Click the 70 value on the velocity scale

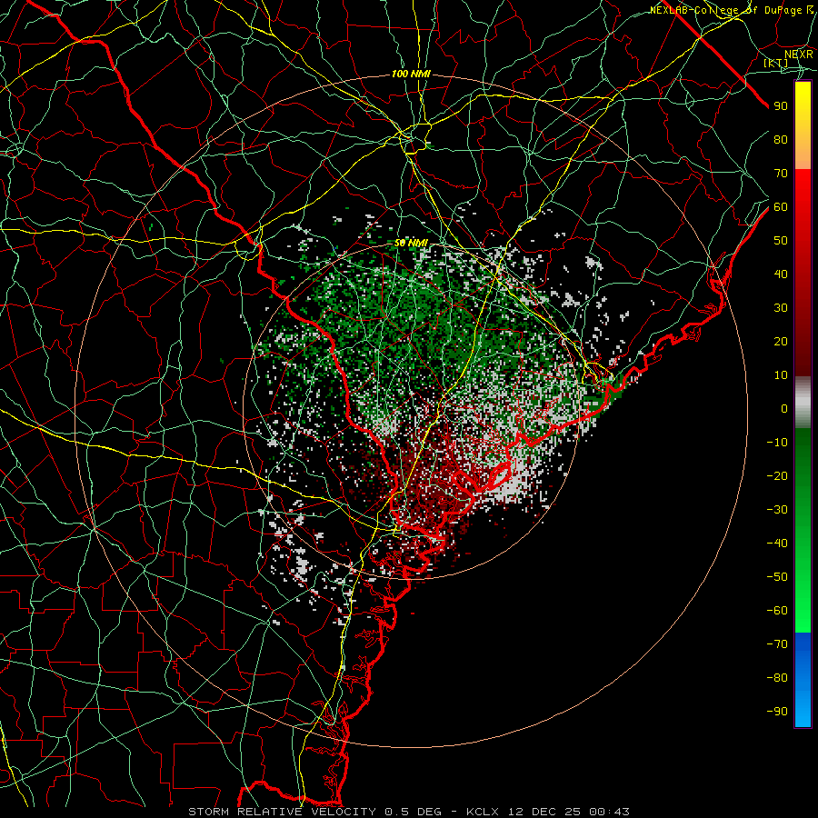coord(781,174)
